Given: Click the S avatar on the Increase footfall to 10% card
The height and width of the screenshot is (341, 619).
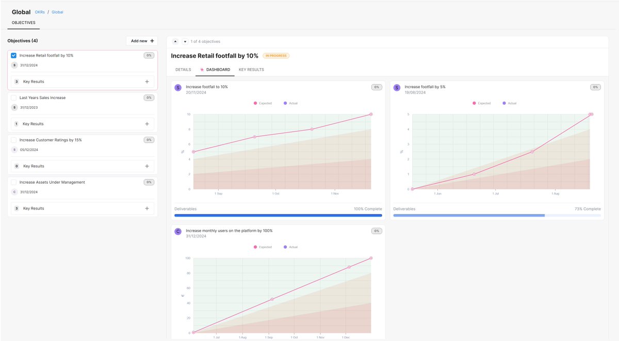Looking at the screenshot, I should pyautogui.click(x=178, y=88).
